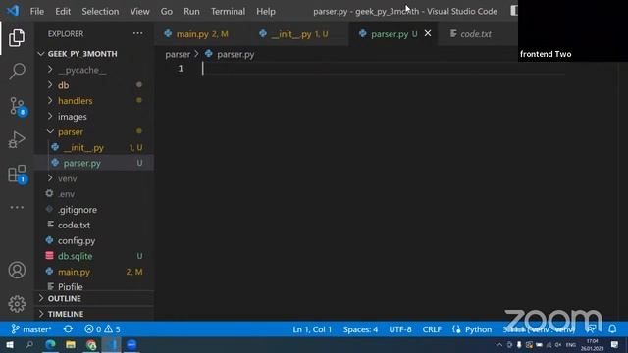Click the master branch indicator
The width and height of the screenshot is (628, 353).
point(31,329)
